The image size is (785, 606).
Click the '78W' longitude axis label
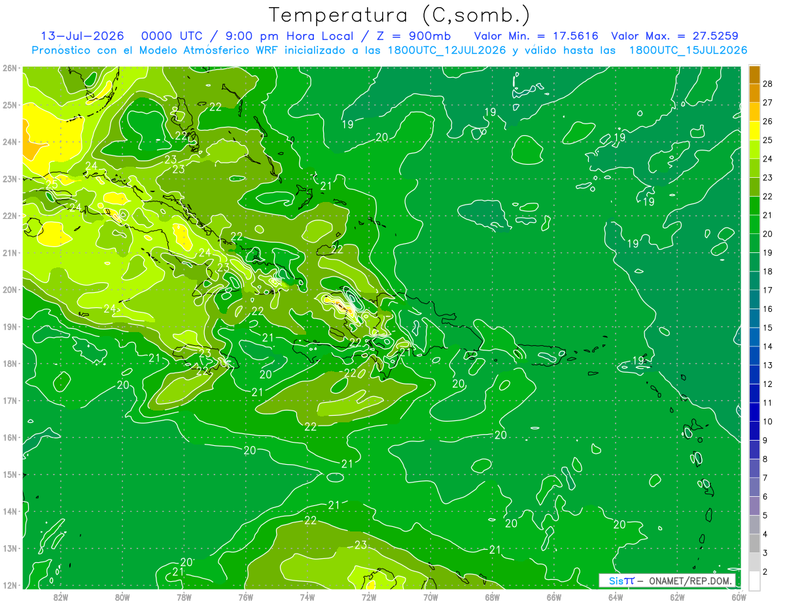[x=184, y=597]
